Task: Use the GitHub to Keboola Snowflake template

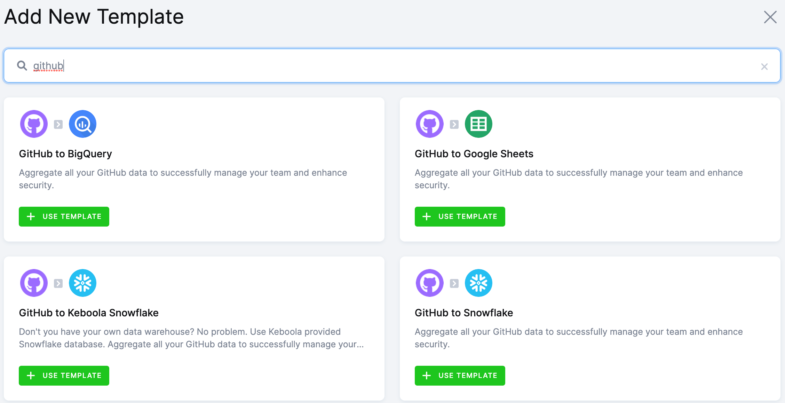Action: [64, 376]
